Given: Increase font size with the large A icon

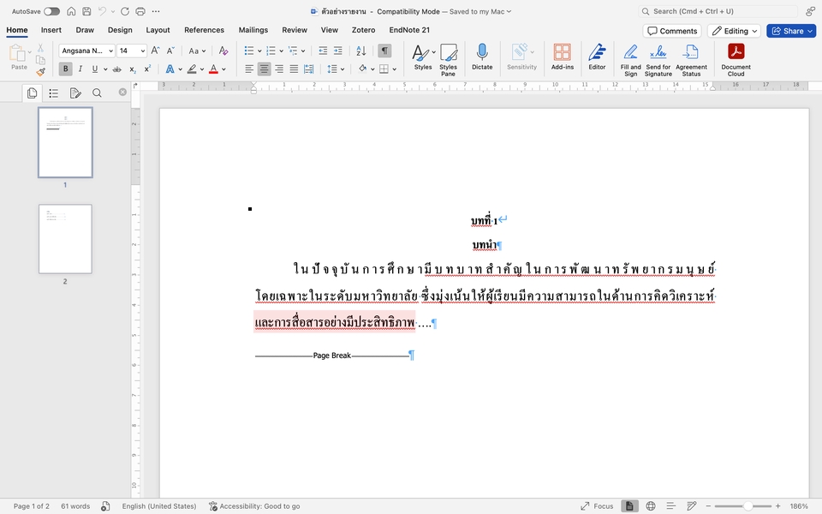Looking at the screenshot, I should [x=155, y=51].
